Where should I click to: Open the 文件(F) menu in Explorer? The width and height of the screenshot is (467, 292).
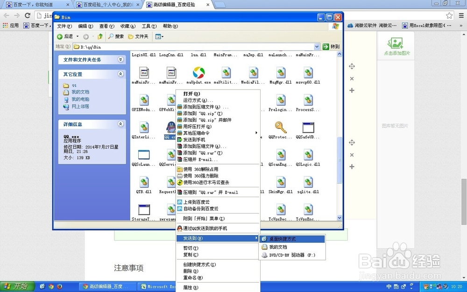coord(64,26)
